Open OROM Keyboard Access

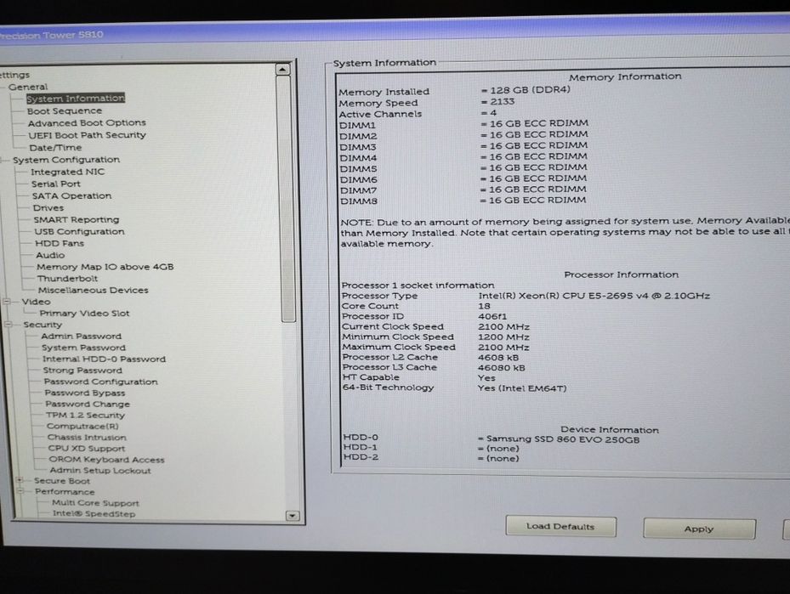[x=107, y=460]
